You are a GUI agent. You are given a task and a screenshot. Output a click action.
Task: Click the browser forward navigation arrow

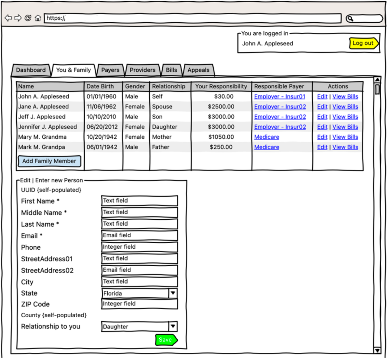(x=18, y=18)
